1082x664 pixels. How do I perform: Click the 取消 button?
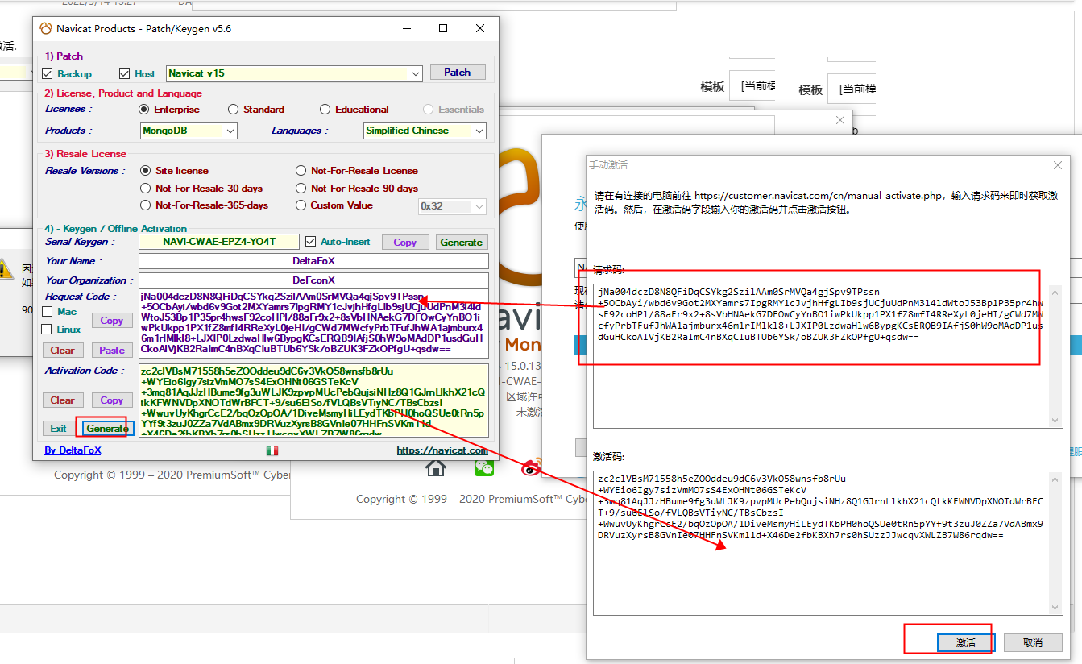pos(1032,642)
